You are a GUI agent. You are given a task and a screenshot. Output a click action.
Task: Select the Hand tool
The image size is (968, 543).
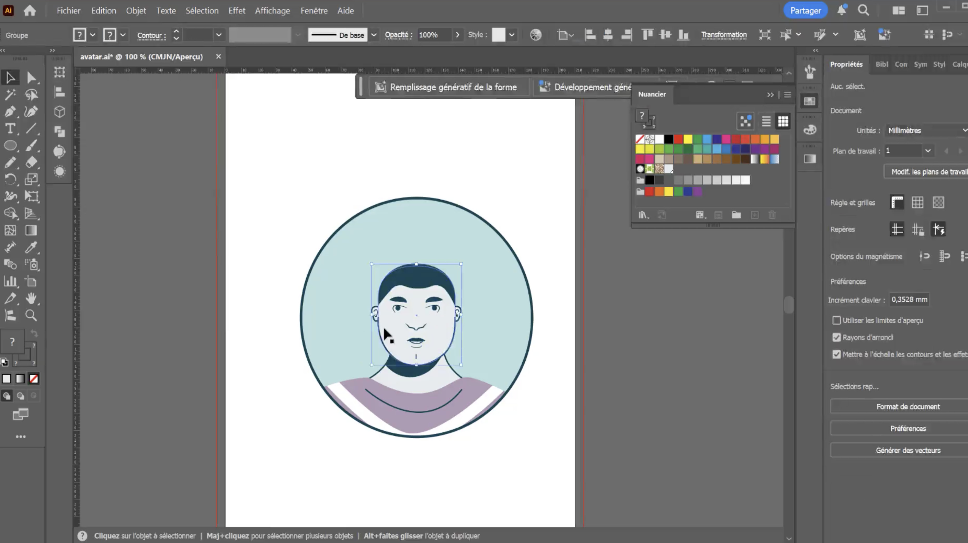tap(31, 298)
